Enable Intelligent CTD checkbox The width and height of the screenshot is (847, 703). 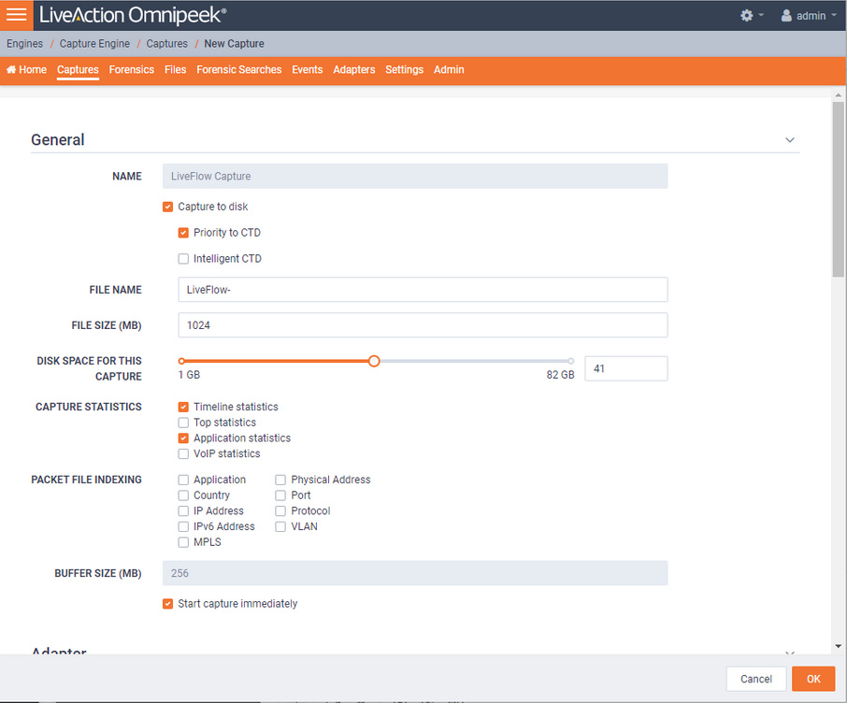[x=183, y=259]
